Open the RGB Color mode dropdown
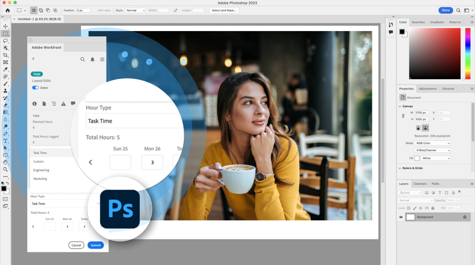 pos(433,143)
